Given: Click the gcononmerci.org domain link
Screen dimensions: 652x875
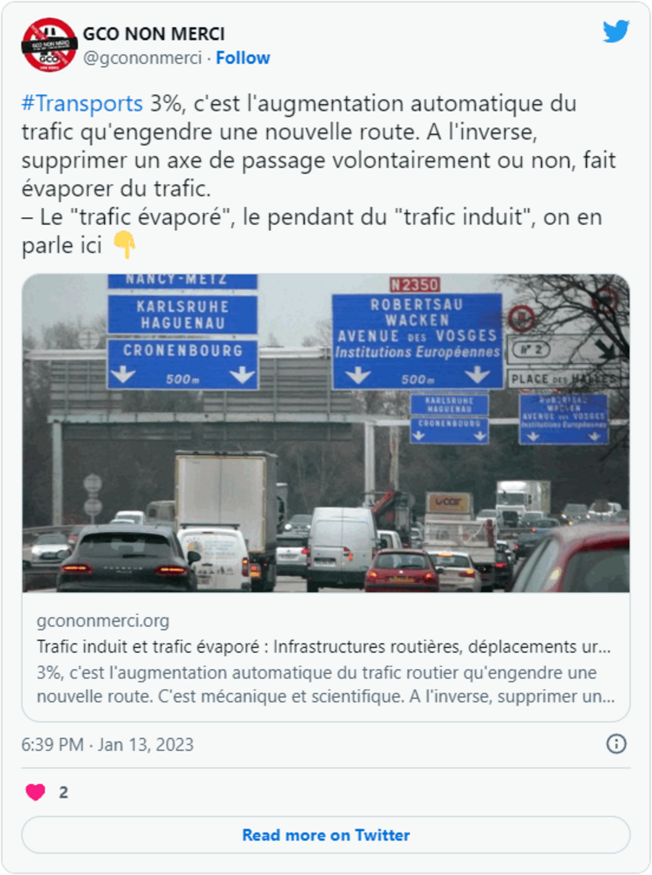Looking at the screenshot, I should [103, 621].
